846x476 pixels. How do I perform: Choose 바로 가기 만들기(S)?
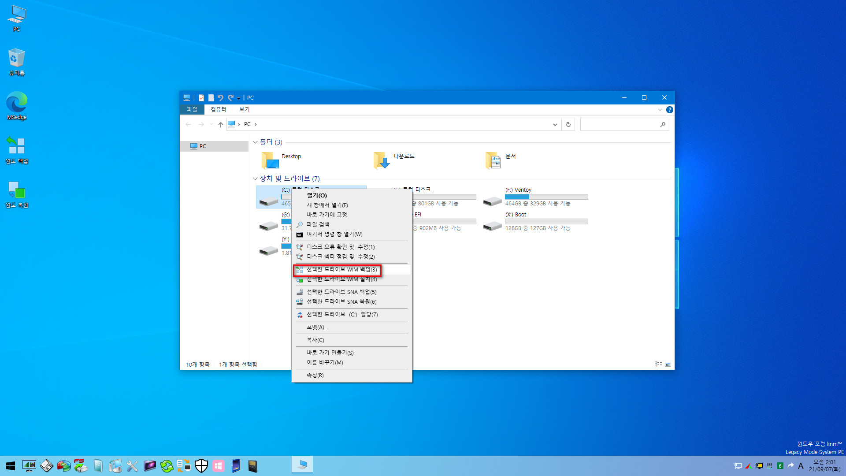(352, 353)
